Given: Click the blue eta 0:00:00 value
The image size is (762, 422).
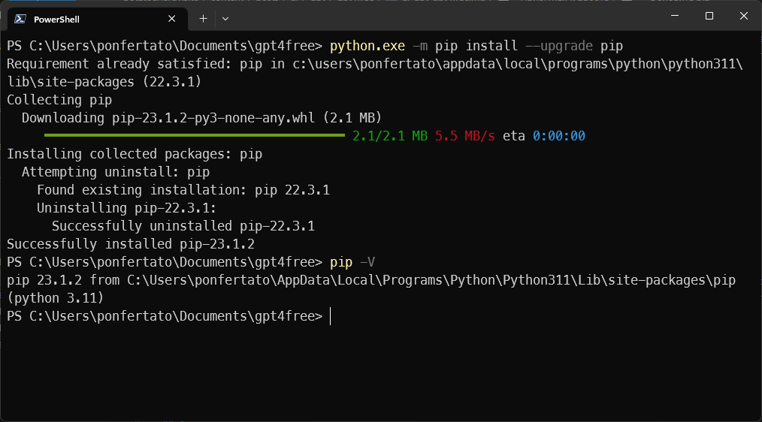Looking at the screenshot, I should point(558,136).
